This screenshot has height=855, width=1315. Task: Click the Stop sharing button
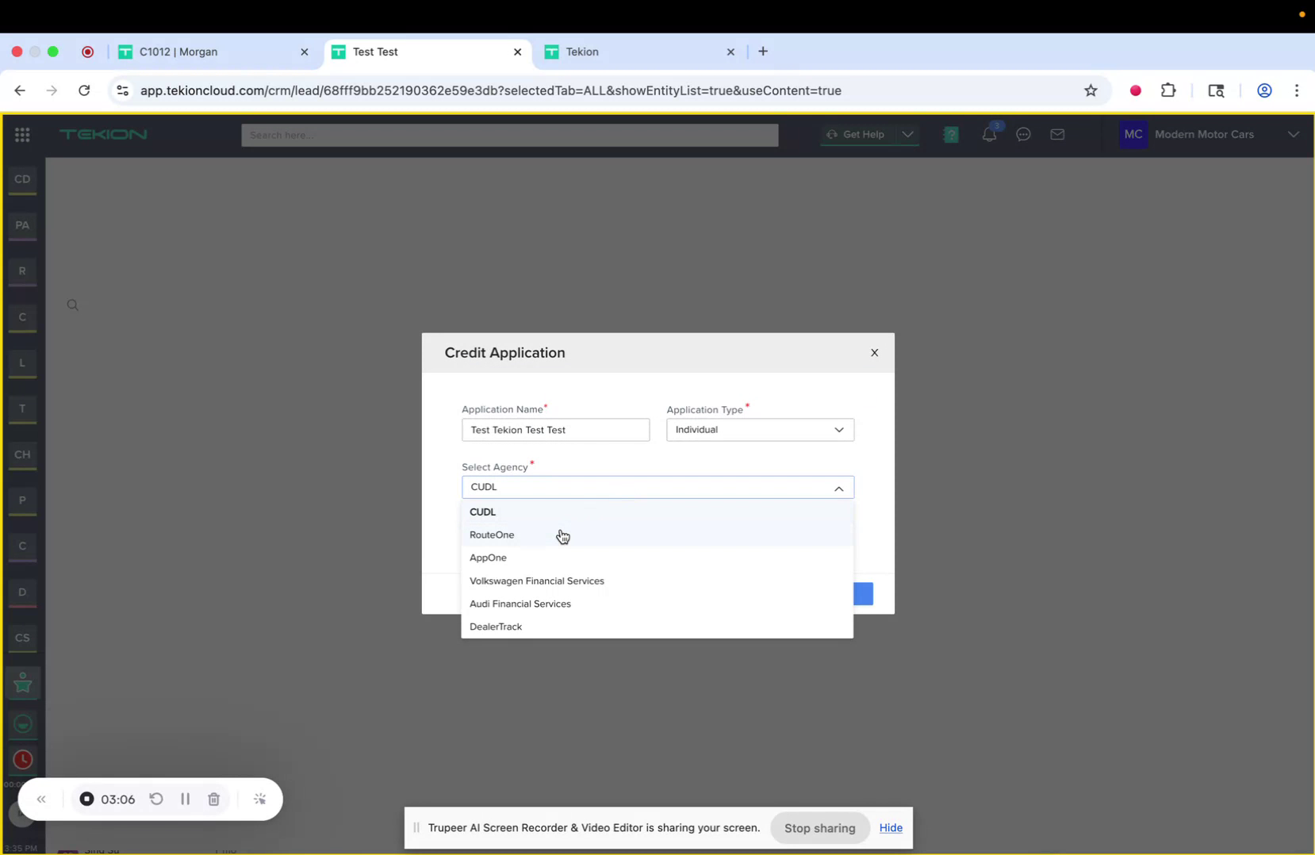click(819, 827)
